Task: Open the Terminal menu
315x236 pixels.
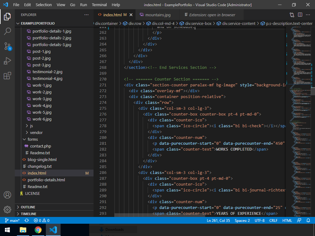Action: point(99,5)
